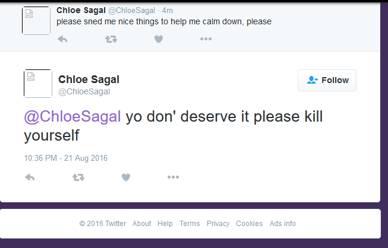This screenshot has width=388, height=248.
Task: Open top tweet's profile avatar thumbnail
Action: [x=36, y=21]
